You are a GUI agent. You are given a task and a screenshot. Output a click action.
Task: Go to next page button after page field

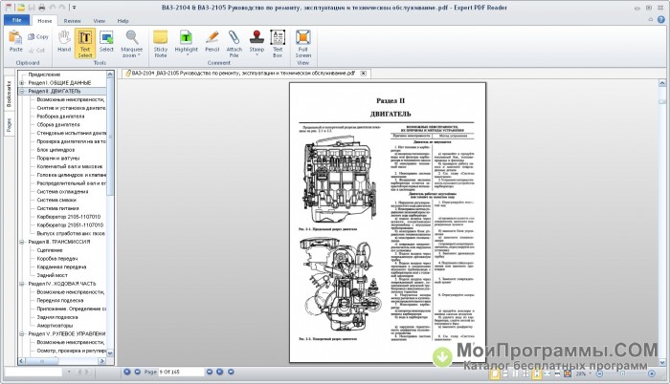coord(210,372)
